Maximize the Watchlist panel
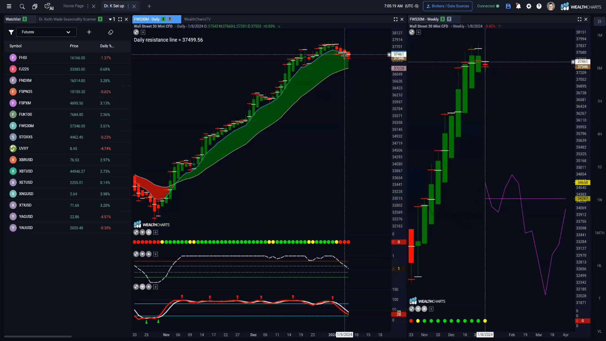This screenshot has height=341, width=606. (120, 19)
